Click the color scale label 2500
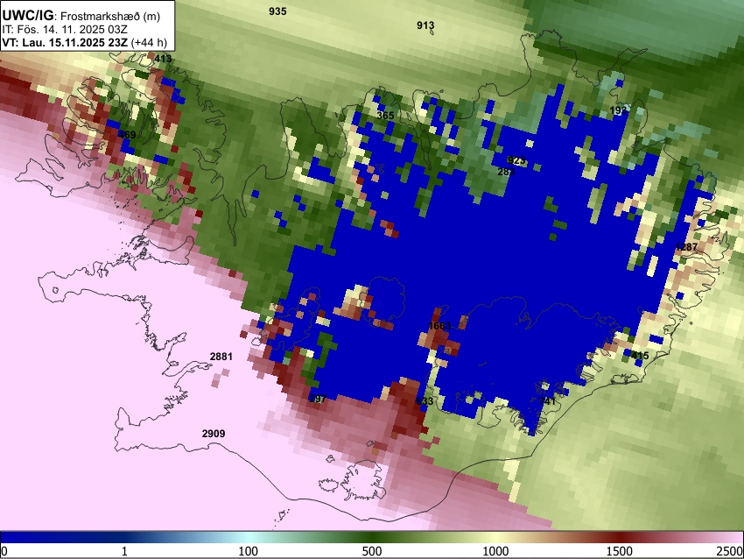Screen dimensions: 744x559 click(730, 551)
